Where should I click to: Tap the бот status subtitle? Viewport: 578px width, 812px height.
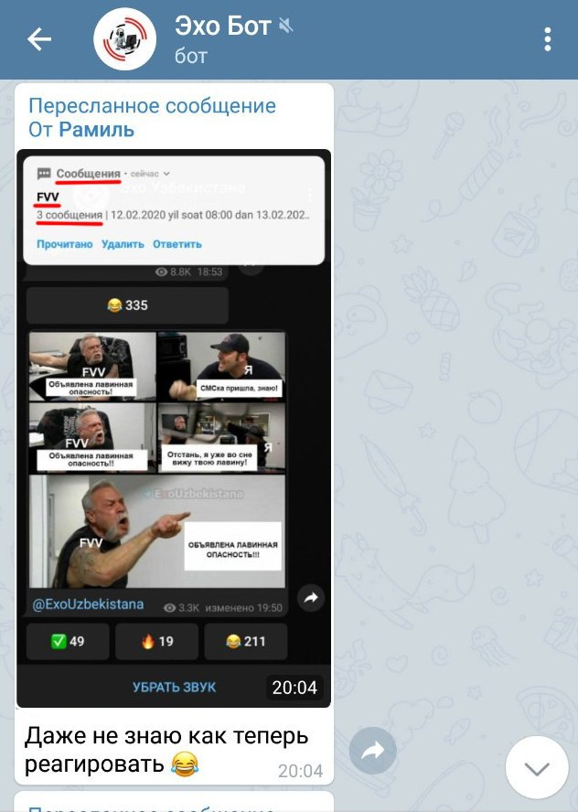click(x=191, y=56)
